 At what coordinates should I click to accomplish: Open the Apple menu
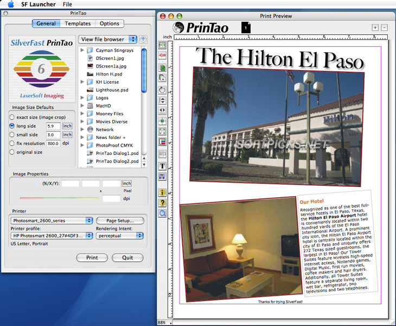(x=11, y=4)
